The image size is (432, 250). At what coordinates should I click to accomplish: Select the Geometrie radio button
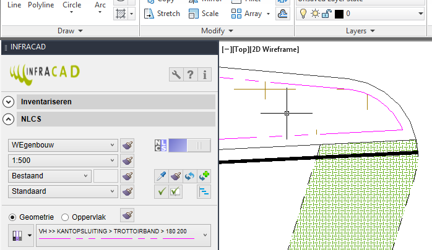coord(12,217)
